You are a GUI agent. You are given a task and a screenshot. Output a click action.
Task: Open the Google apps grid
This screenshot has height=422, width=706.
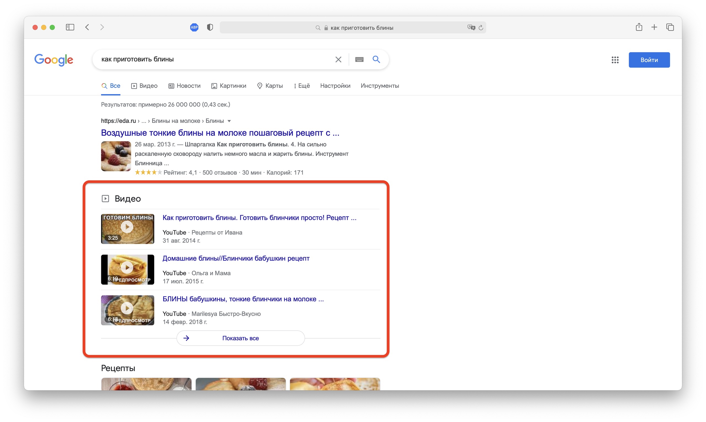tap(615, 60)
